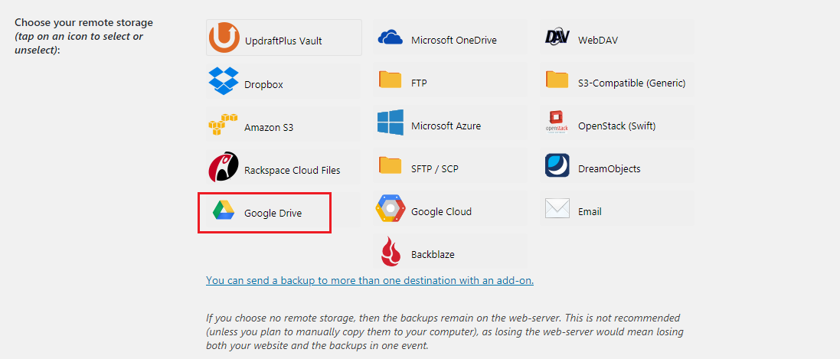
Task: Select the UpdraftPlus Vault icon
Action: [224, 38]
